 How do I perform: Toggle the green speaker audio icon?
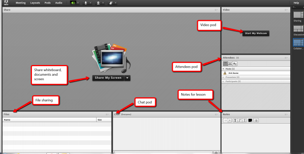pos(74,3)
